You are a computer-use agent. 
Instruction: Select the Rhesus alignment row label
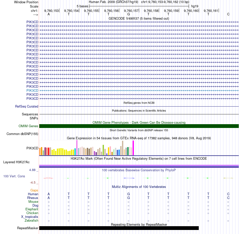click(x=33, y=198)
